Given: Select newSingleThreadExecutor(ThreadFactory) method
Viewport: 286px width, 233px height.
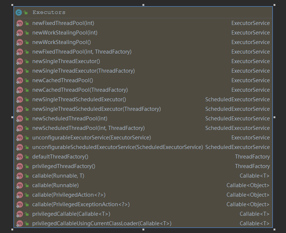Looking at the screenshot, I should click(x=84, y=71).
